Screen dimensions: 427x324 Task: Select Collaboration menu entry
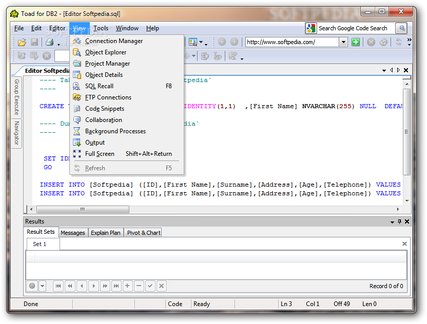tap(127, 120)
